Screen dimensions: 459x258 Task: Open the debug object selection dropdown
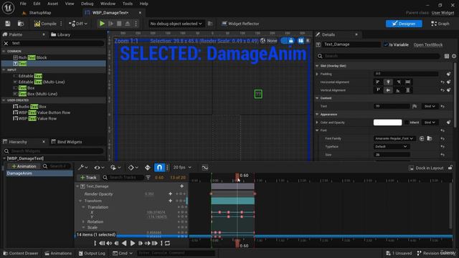point(176,24)
